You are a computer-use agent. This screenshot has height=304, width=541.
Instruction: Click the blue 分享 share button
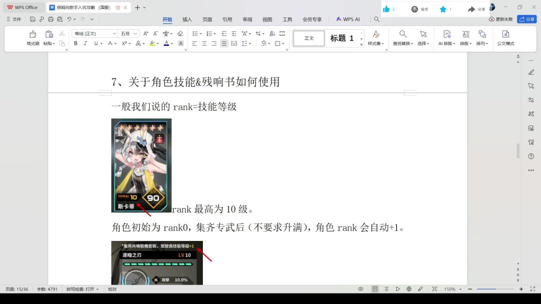pyautogui.click(x=527, y=19)
